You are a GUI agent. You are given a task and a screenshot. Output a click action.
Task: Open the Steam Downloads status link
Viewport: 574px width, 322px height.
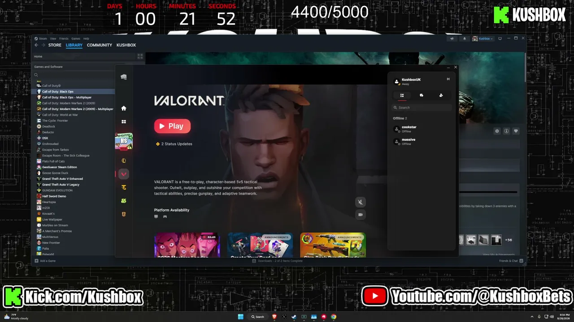tap(277, 261)
